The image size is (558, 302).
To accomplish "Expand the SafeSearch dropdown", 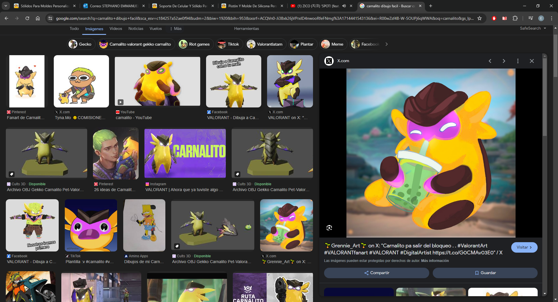I will click(533, 28).
